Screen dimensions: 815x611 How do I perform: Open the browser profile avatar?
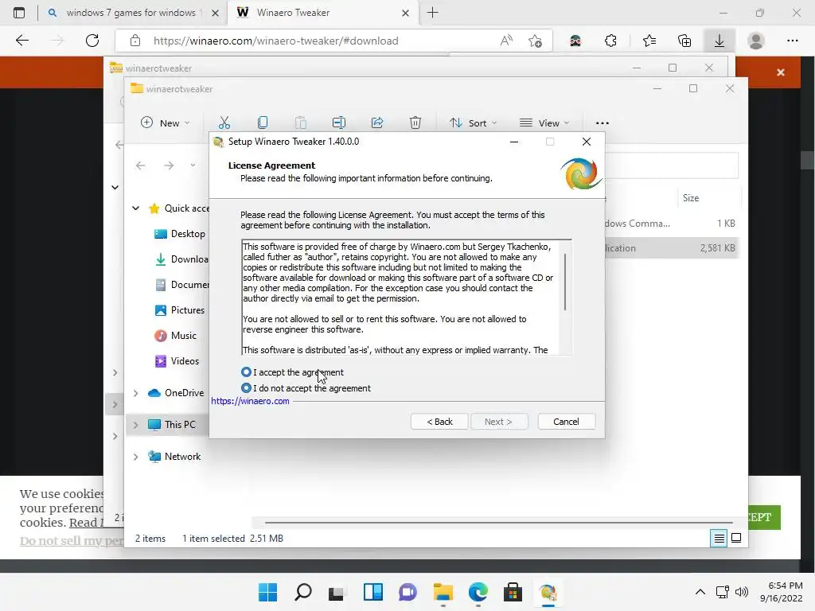click(x=756, y=41)
